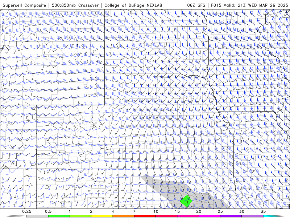Viewport: 290px width, 218px height.
Task: Click the colorbar tick label 7
Action: click(134, 211)
